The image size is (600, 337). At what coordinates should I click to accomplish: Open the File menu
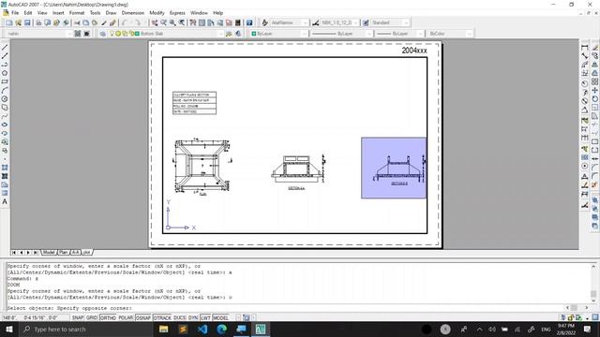click(x=15, y=13)
